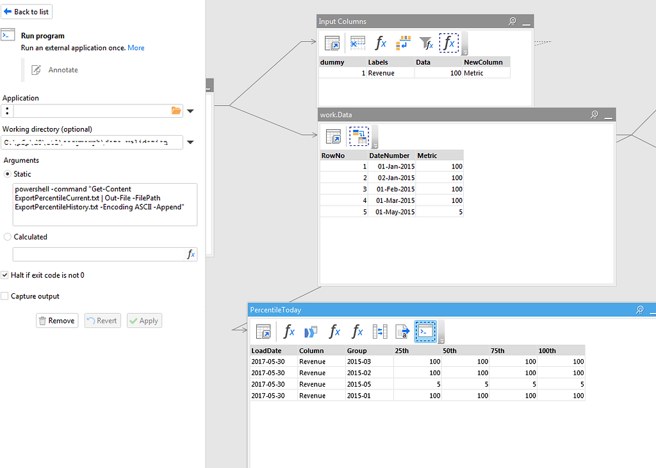Browse for application with folder icon
Viewport: 656px width, 468px height.
176,111
